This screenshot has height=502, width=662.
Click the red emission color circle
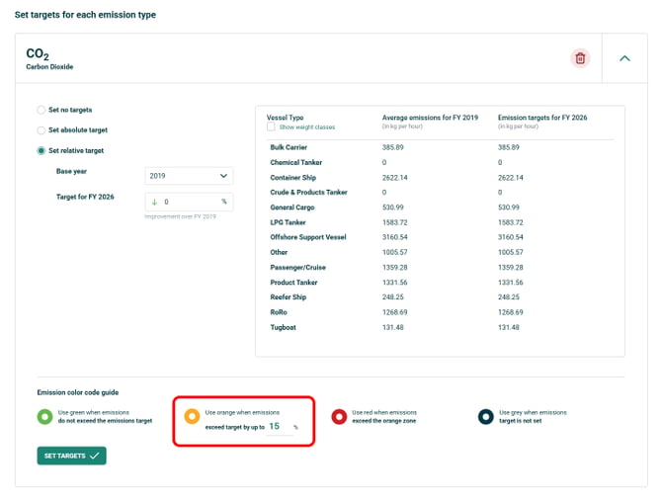tap(339, 416)
